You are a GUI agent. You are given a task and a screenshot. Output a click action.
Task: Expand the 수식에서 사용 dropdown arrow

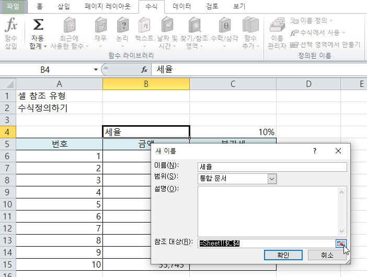[x=343, y=32]
